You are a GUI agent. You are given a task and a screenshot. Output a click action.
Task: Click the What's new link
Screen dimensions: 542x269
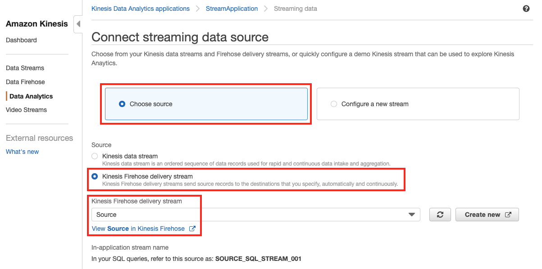tap(22, 152)
